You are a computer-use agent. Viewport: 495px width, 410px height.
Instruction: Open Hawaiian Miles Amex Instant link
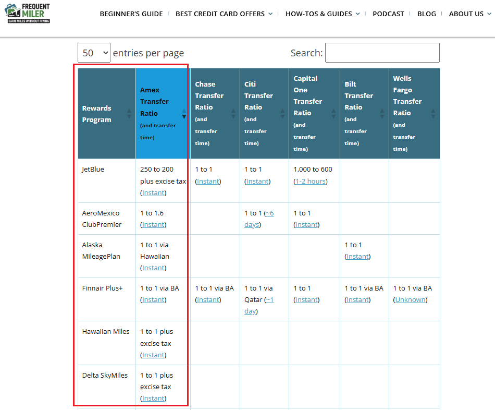(x=153, y=355)
